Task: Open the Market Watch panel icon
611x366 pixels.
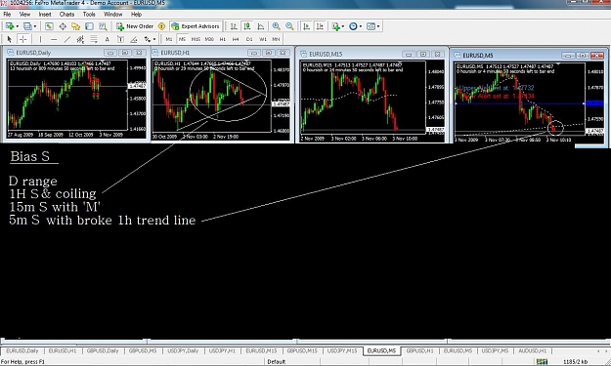Action: 49,26
